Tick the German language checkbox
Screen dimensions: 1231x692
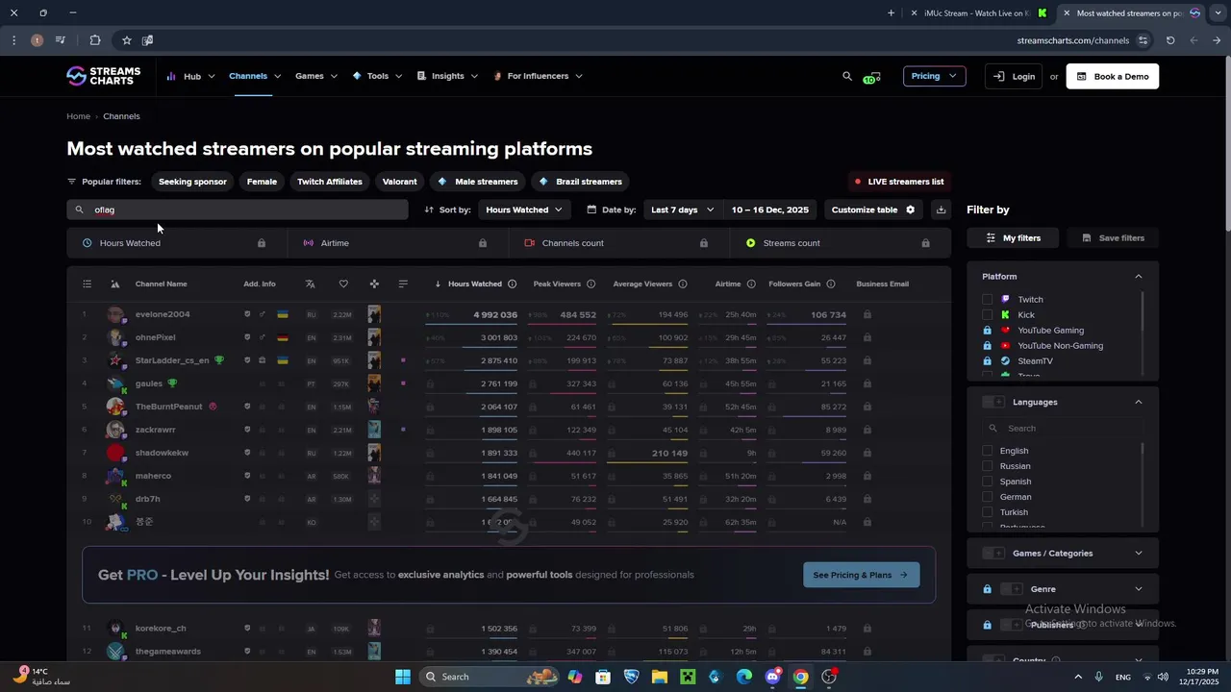tap(987, 497)
